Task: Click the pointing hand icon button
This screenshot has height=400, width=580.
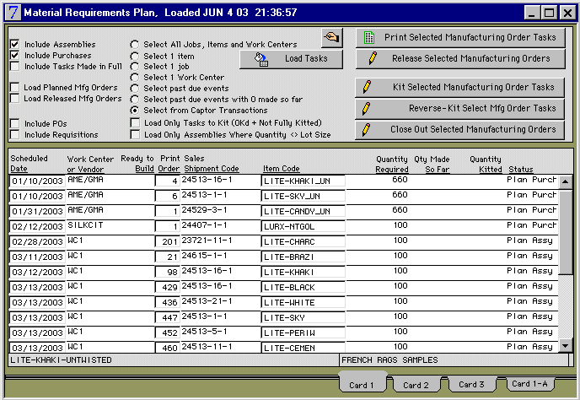Action: coord(332,38)
